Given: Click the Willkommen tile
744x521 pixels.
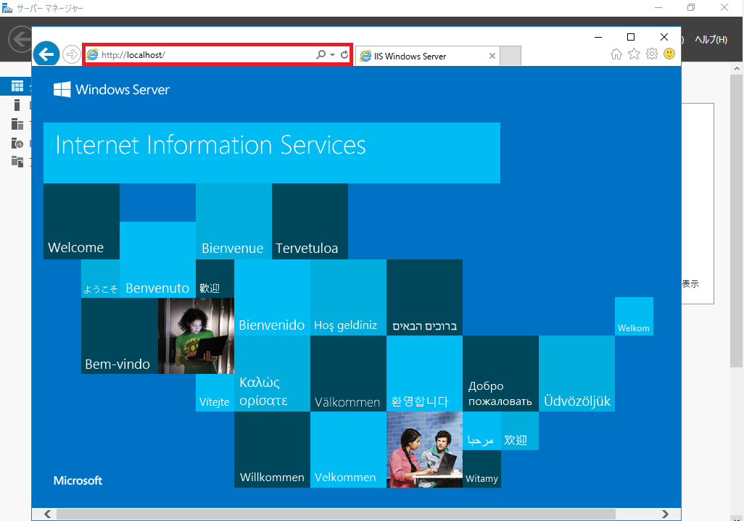Looking at the screenshot, I should click(273, 450).
